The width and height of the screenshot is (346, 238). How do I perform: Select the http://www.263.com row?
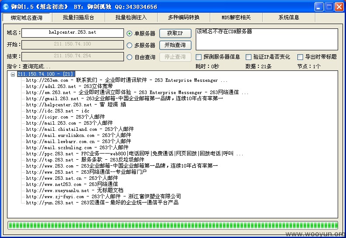click(x=122, y=166)
